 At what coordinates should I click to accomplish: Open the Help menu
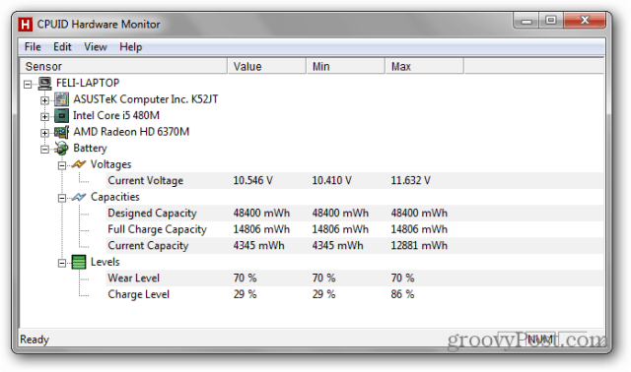click(131, 47)
